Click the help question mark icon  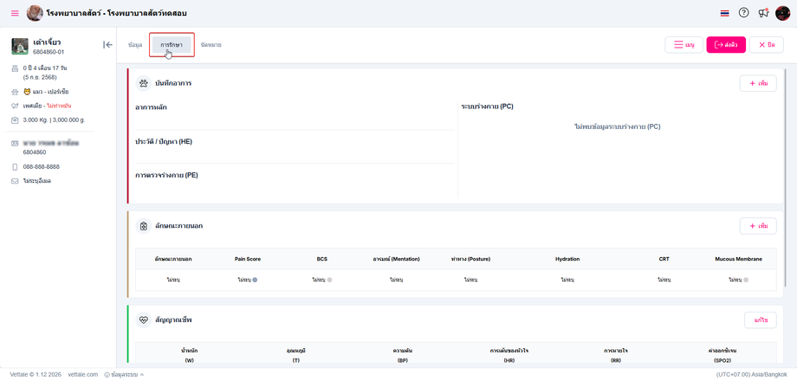pyautogui.click(x=743, y=13)
